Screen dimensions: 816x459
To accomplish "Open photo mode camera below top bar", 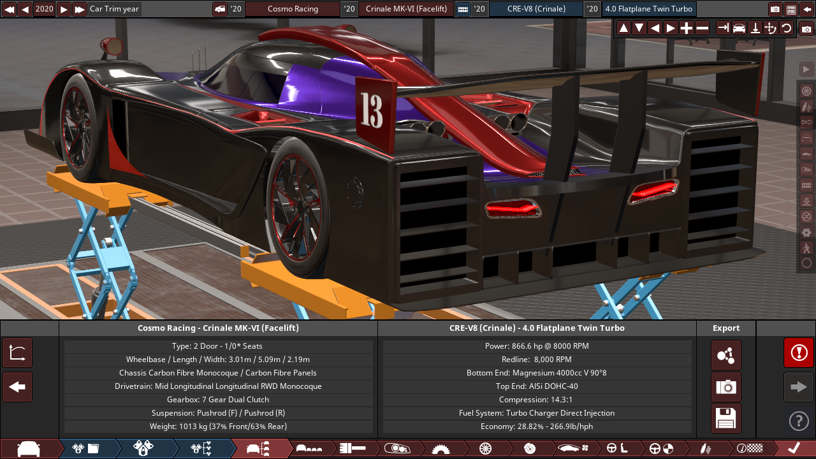I will (806, 29).
